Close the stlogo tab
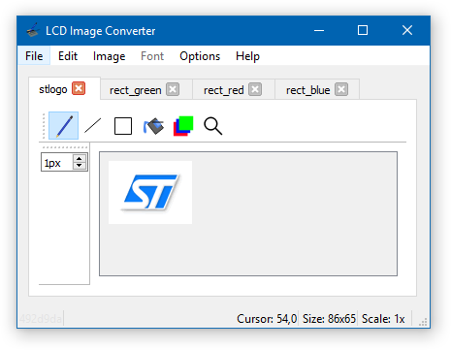 coord(79,88)
